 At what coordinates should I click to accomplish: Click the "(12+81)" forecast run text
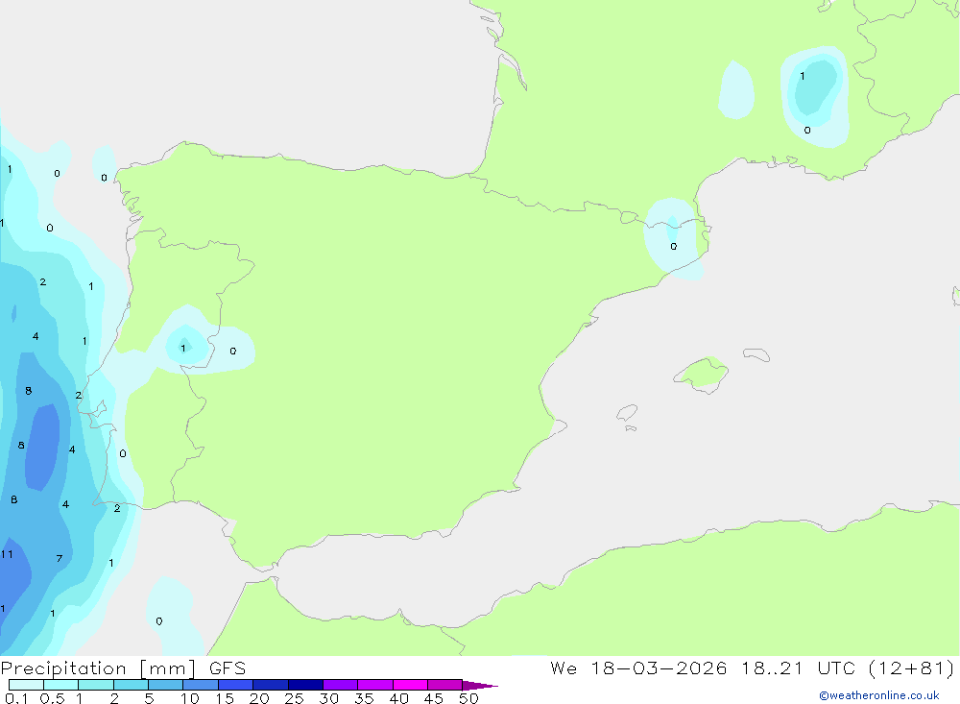[x=911, y=668]
